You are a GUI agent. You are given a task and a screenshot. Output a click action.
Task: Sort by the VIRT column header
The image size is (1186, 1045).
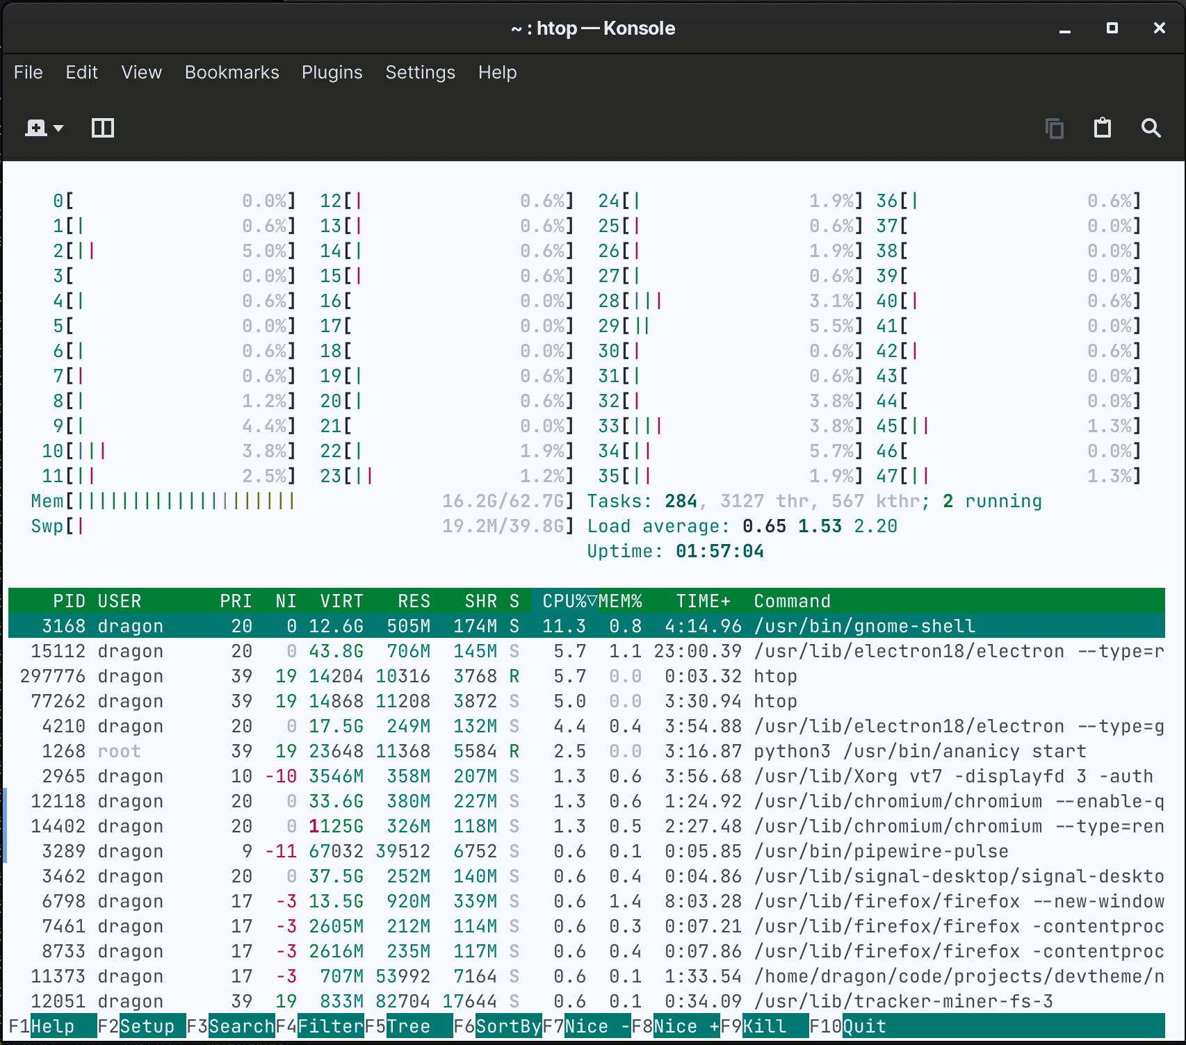tap(342, 601)
